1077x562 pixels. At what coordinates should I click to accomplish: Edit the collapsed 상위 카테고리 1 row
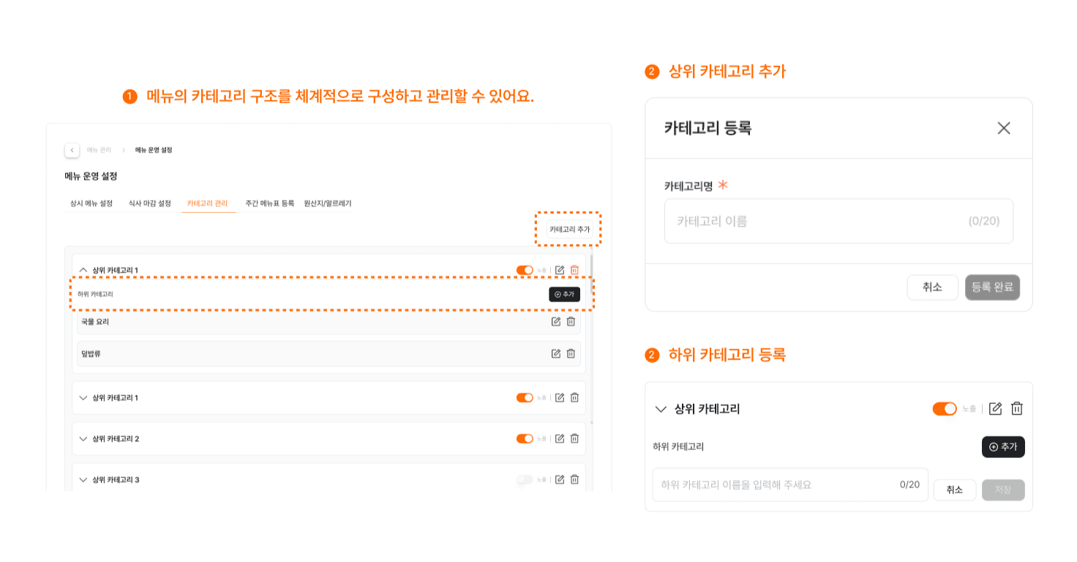tap(560, 397)
